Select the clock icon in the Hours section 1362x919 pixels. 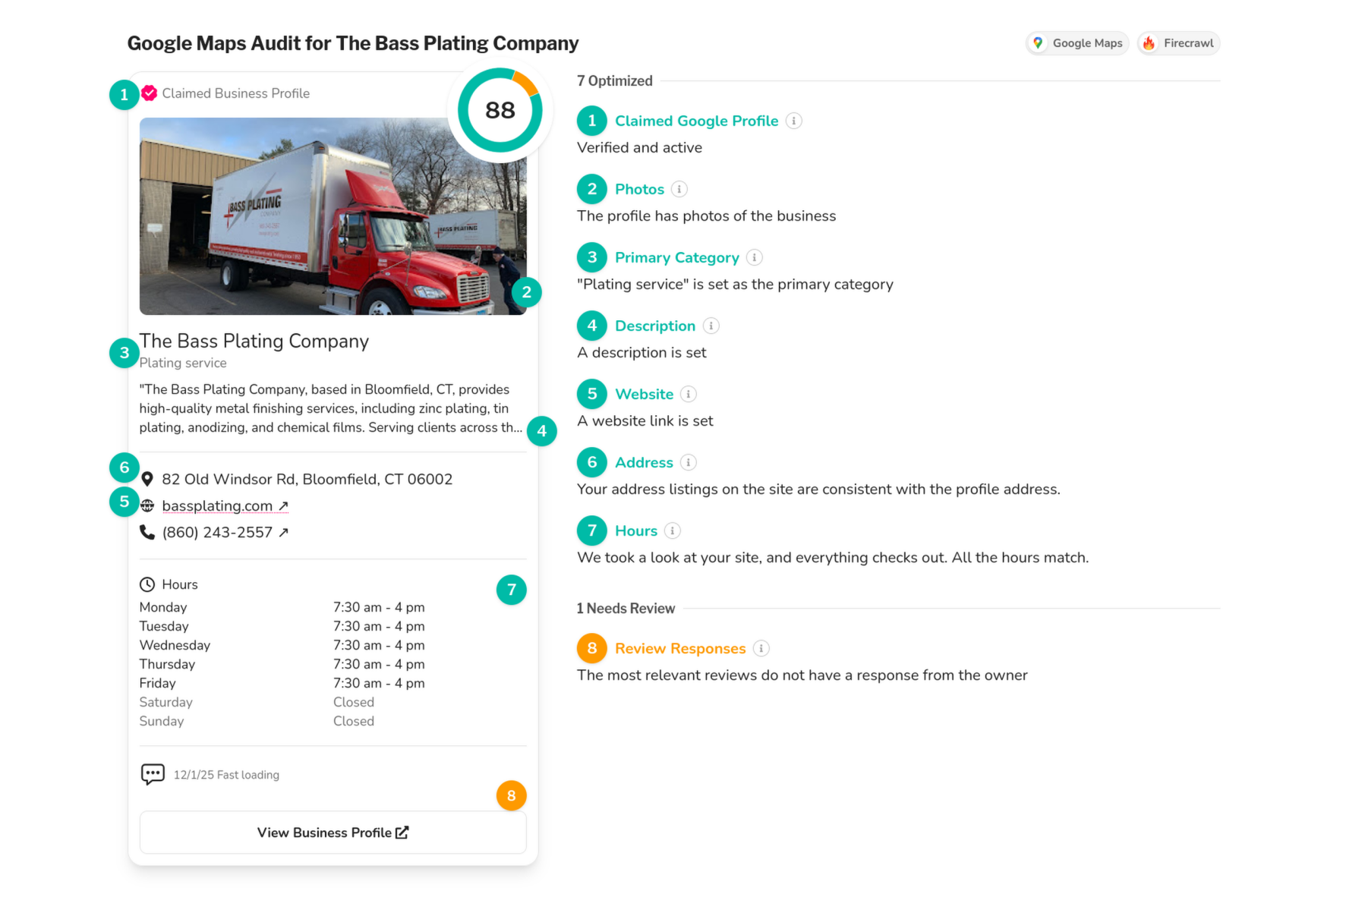point(147,584)
